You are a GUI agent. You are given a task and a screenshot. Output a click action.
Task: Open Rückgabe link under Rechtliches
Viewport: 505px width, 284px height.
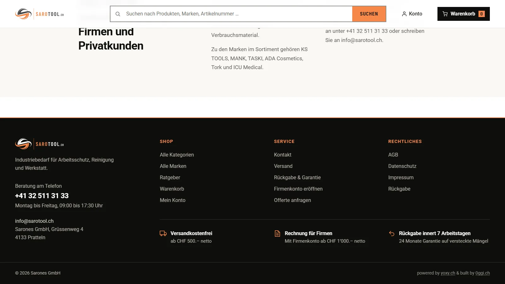click(x=399, y=189)
